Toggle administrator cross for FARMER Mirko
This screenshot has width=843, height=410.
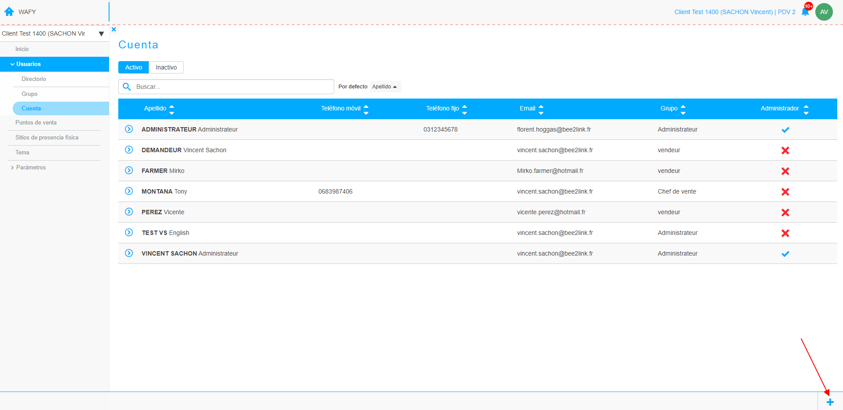coord(785,171)
